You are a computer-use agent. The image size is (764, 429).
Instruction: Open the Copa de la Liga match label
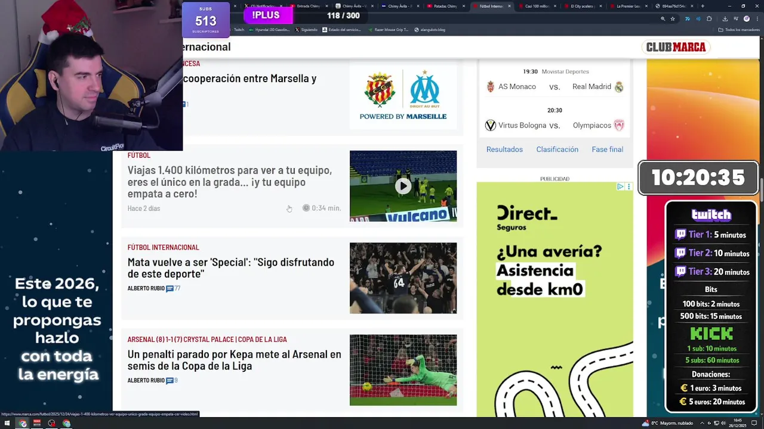click(x=207, y=340)
